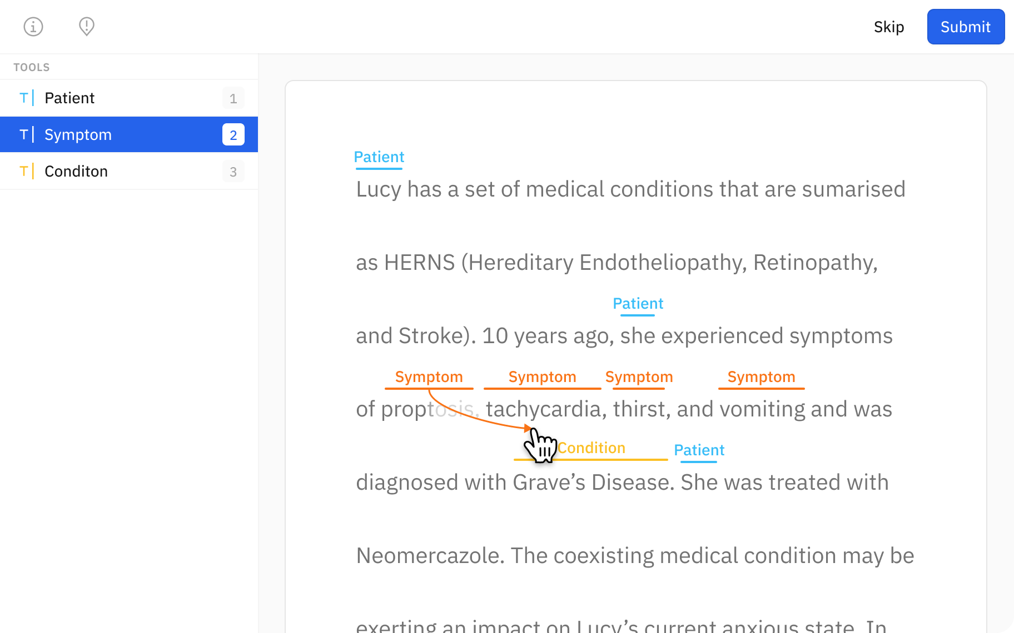Click Skip to pass this document
This screenshot has height=633, width=1014.
click(889, 26)
